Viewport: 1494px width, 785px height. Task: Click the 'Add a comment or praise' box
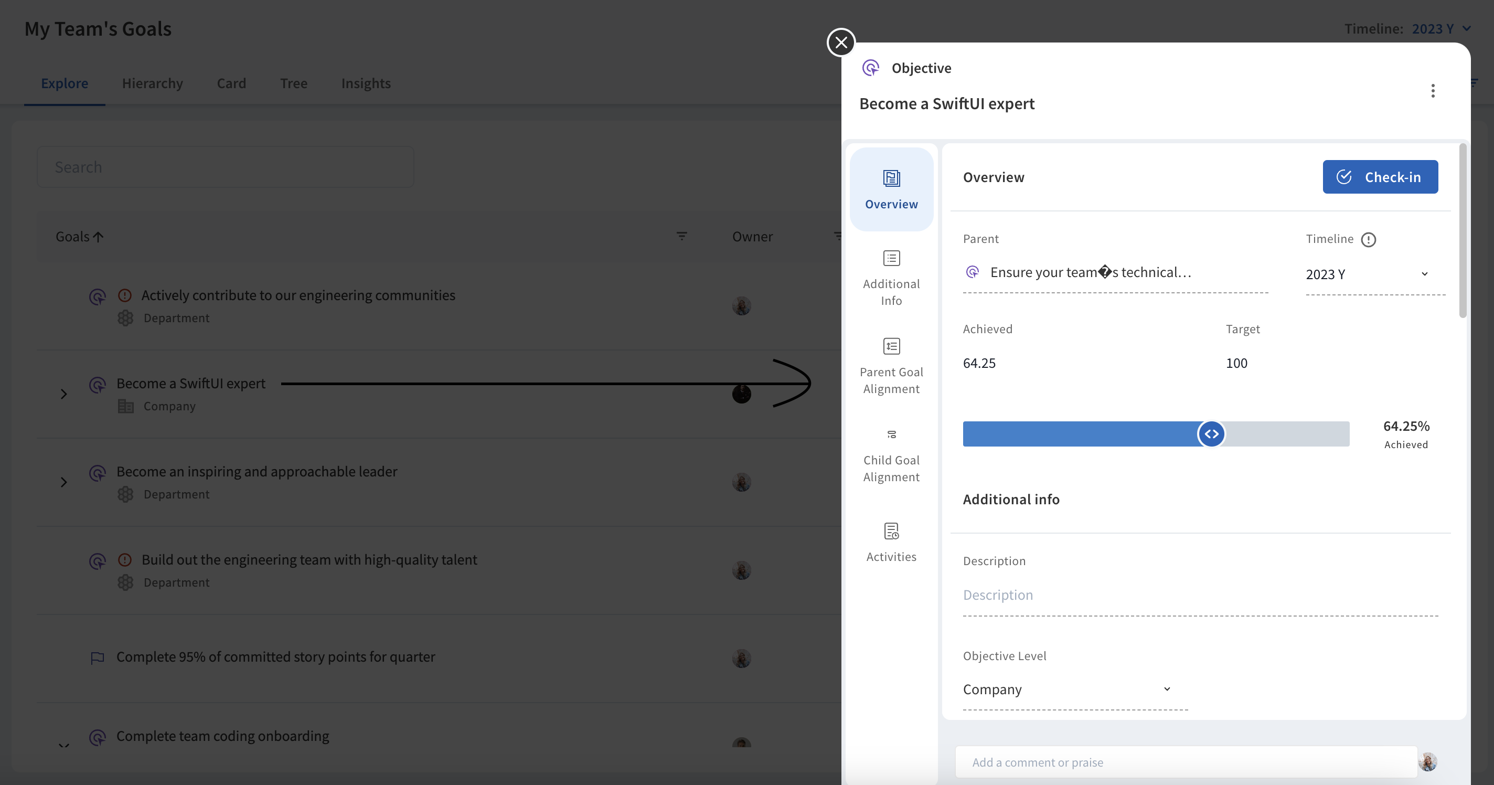pos(1186,762)
